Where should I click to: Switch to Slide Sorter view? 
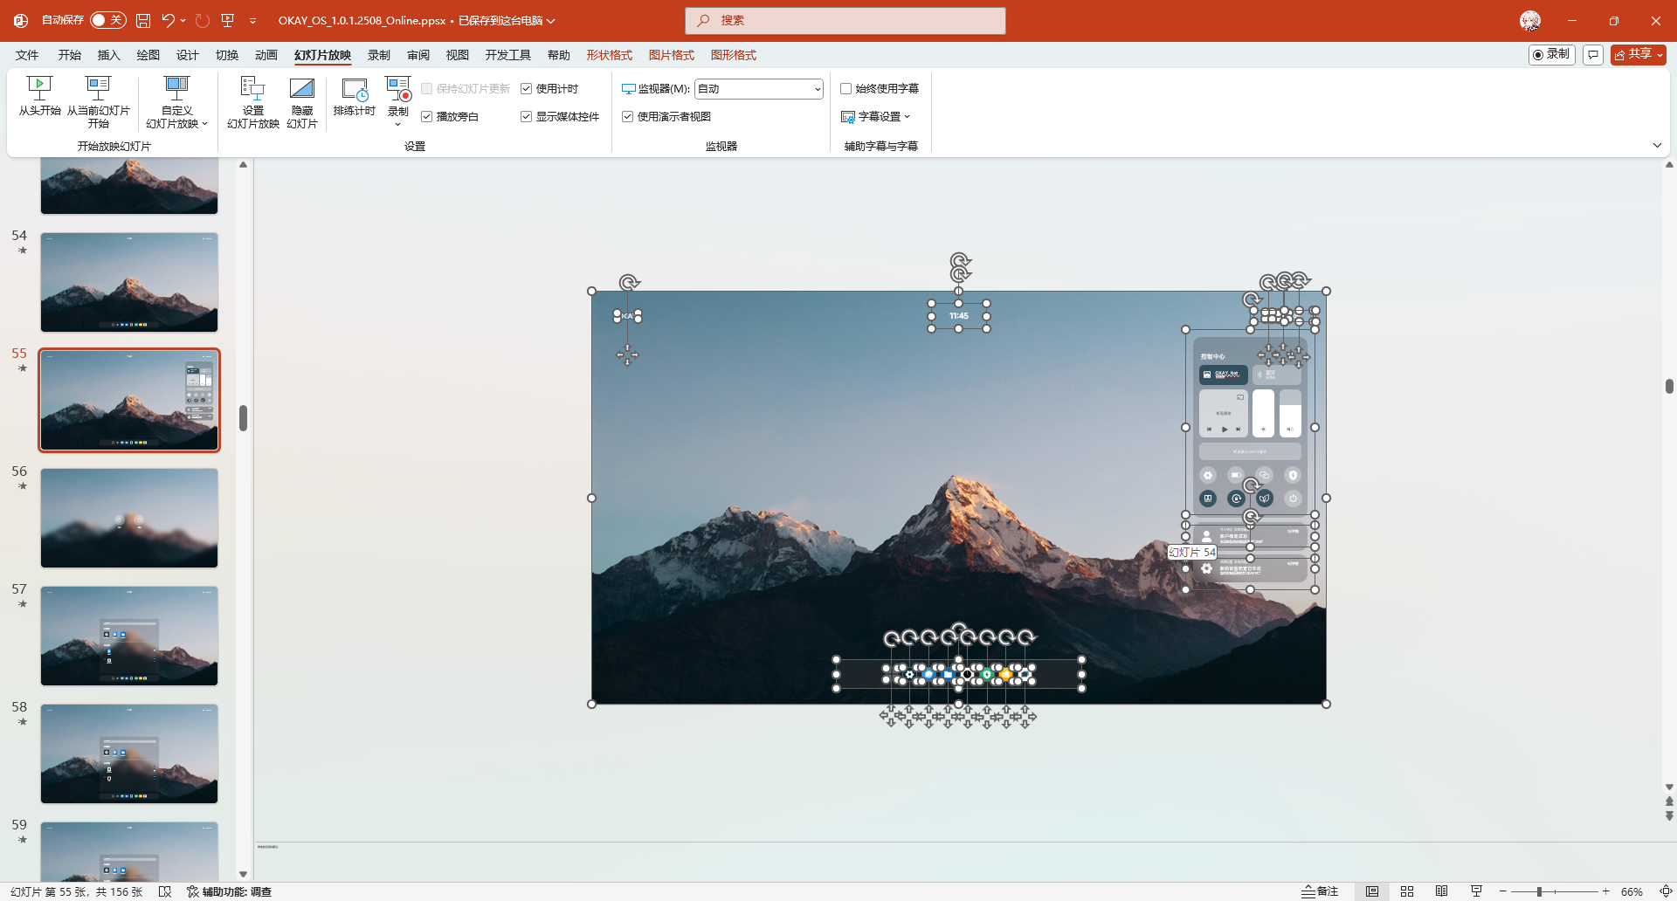pos(1406,891)
